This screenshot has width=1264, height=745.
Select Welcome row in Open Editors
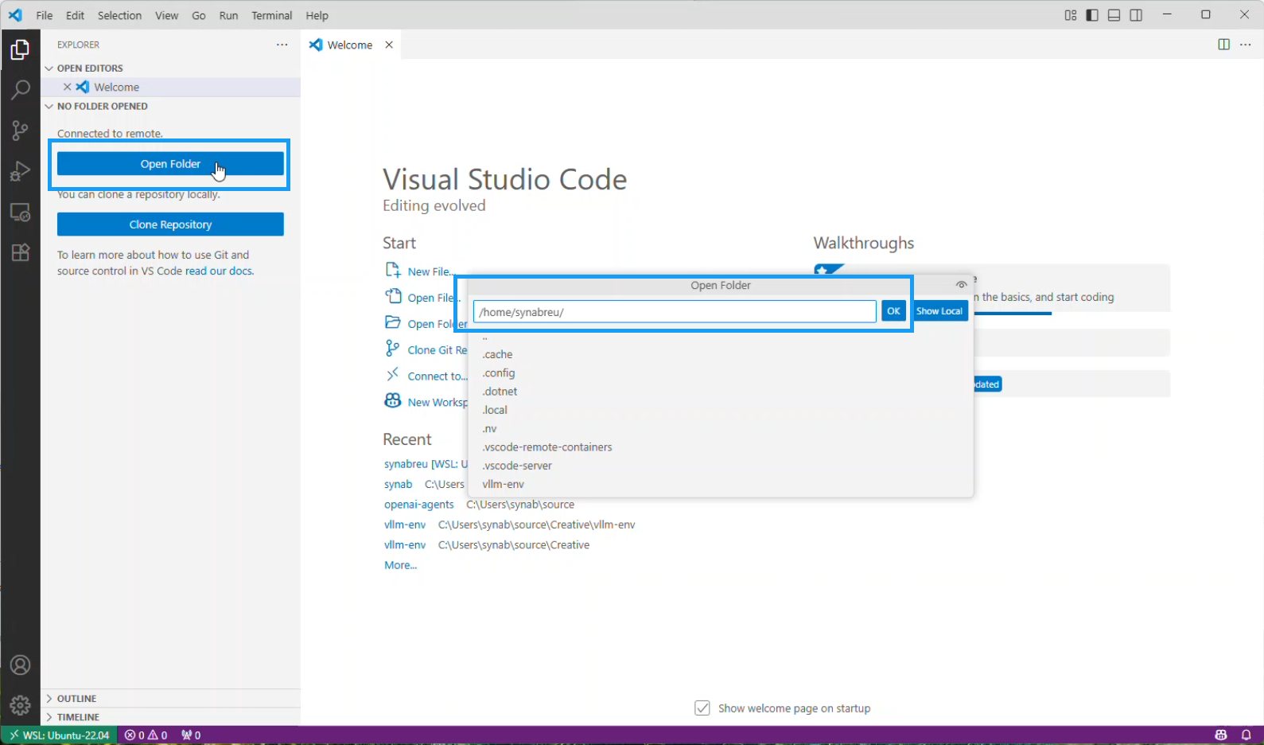point(171,87)
